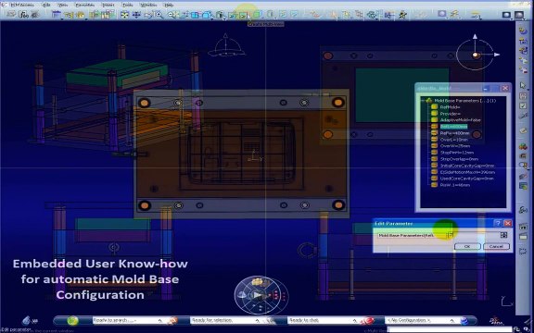Open the Favorites menu
This screenshot has width=534, height=333.
84,6
